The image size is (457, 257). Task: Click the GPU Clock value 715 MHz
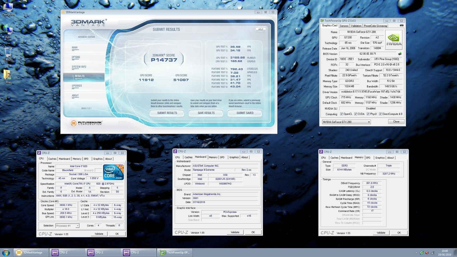pos(346,97)
